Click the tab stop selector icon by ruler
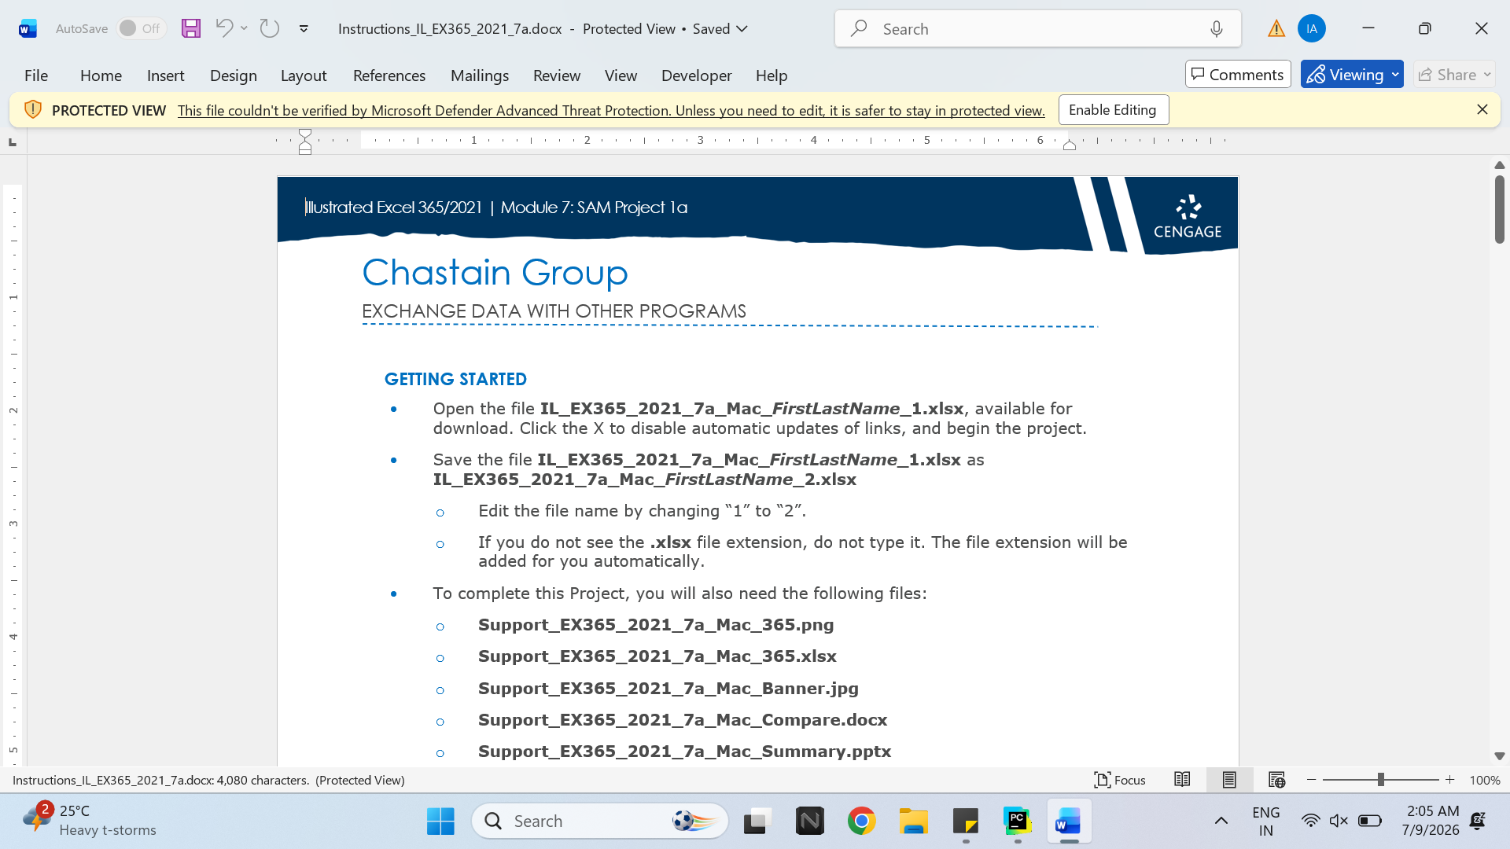The height and width of the screenshot is (849, 1510). (x=13, y=142)
